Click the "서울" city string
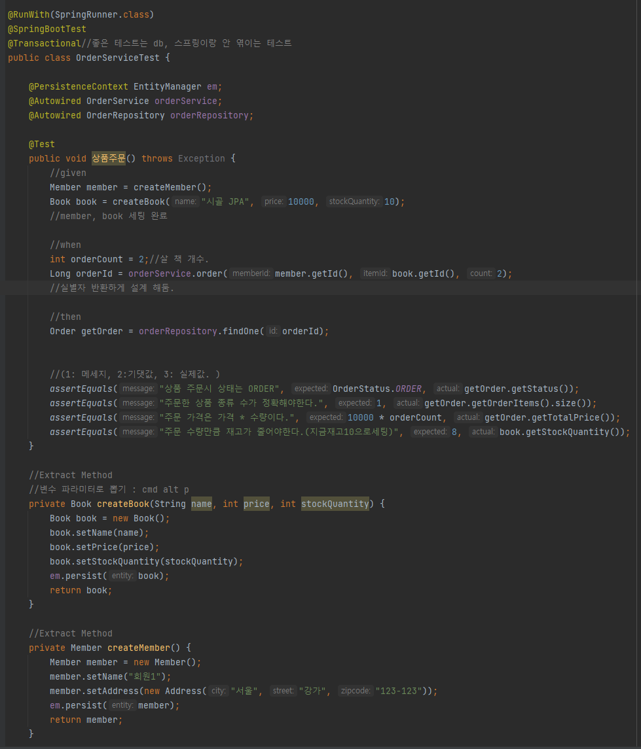 (245, 691)
